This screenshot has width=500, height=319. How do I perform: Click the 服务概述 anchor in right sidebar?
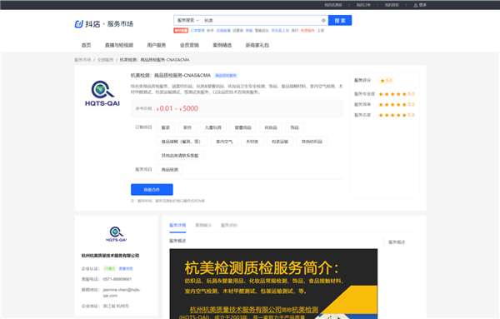tap(397, 242)
